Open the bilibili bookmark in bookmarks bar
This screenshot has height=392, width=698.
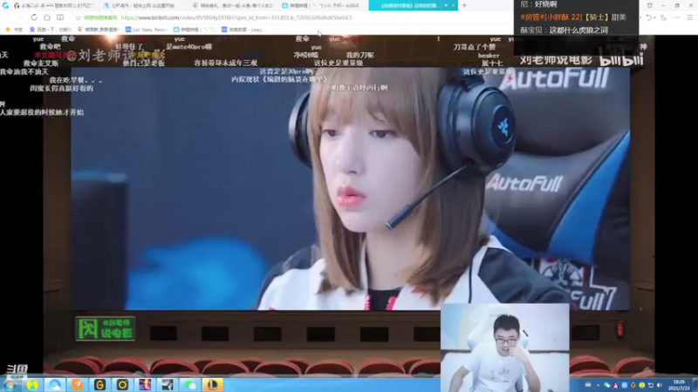pyautogui.click(x=194, y=30)
